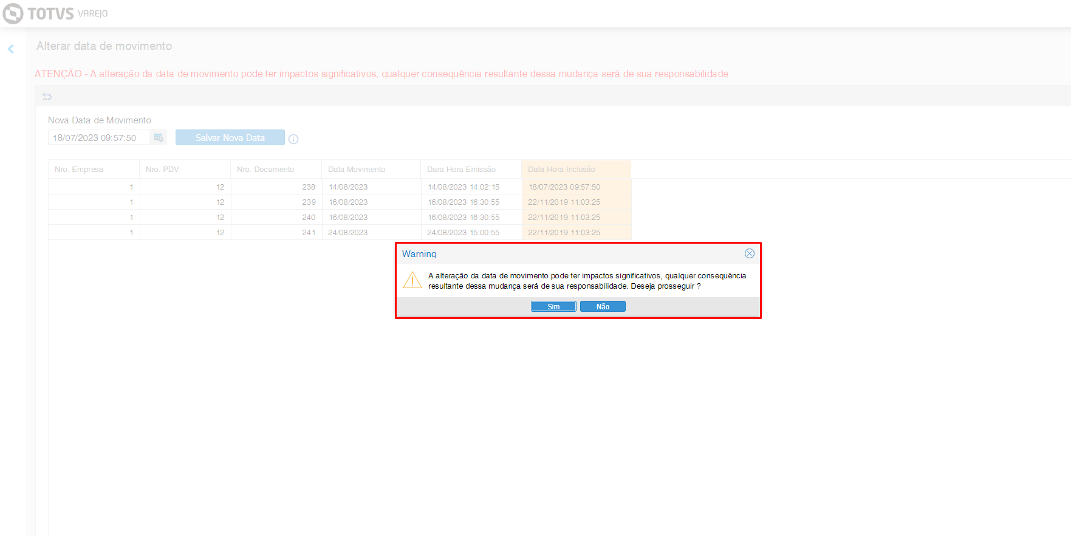Confirm the warning with Sim
The height and width of the screenshot is (536, 1071).
click(553, 306)
